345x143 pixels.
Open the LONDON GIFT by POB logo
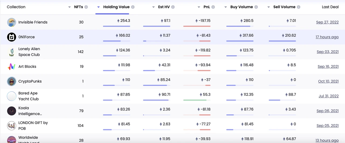(12, 125)
